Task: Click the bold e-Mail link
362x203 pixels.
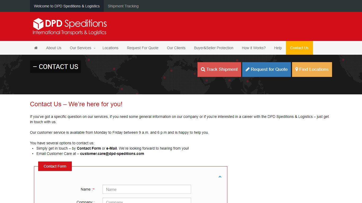Action: click(112, 148)
